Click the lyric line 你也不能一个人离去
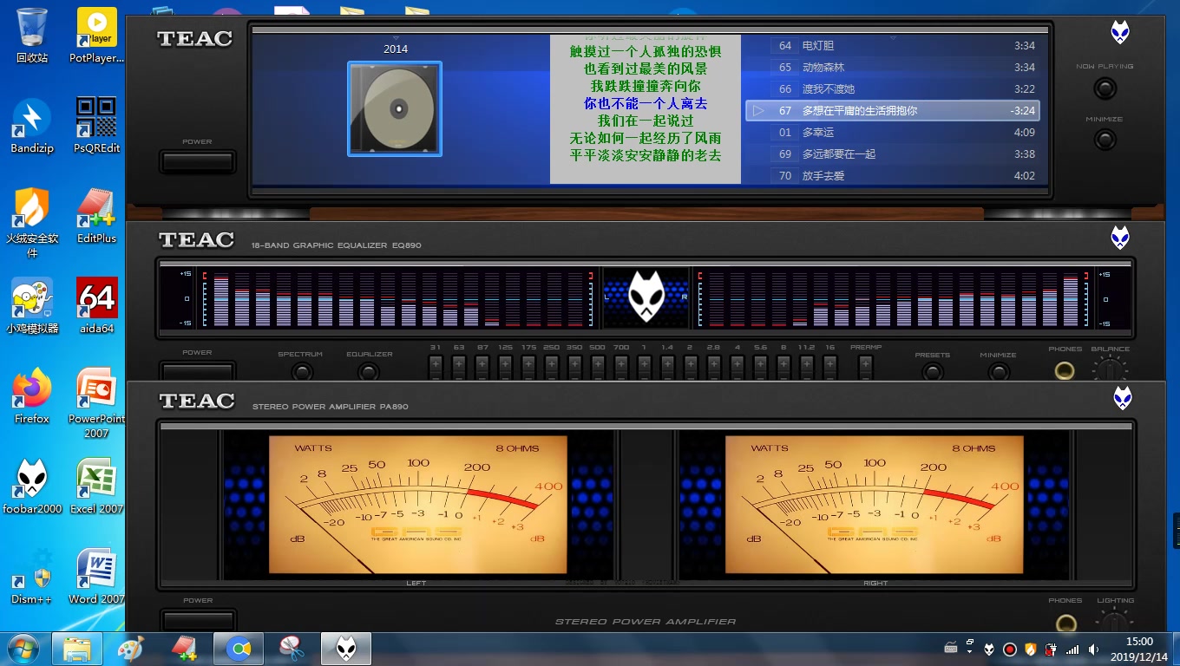1180x666 pixels. [x=646, y=103]
